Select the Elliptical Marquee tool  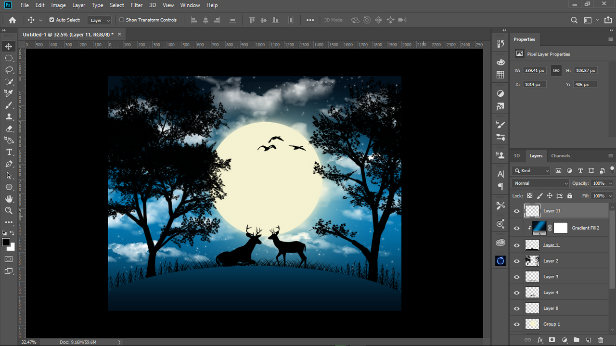9,58
